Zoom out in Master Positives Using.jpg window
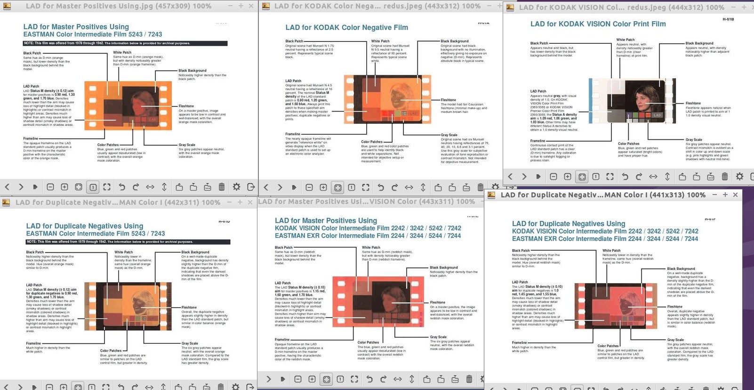The image size is (754, 390). [50, 187]
